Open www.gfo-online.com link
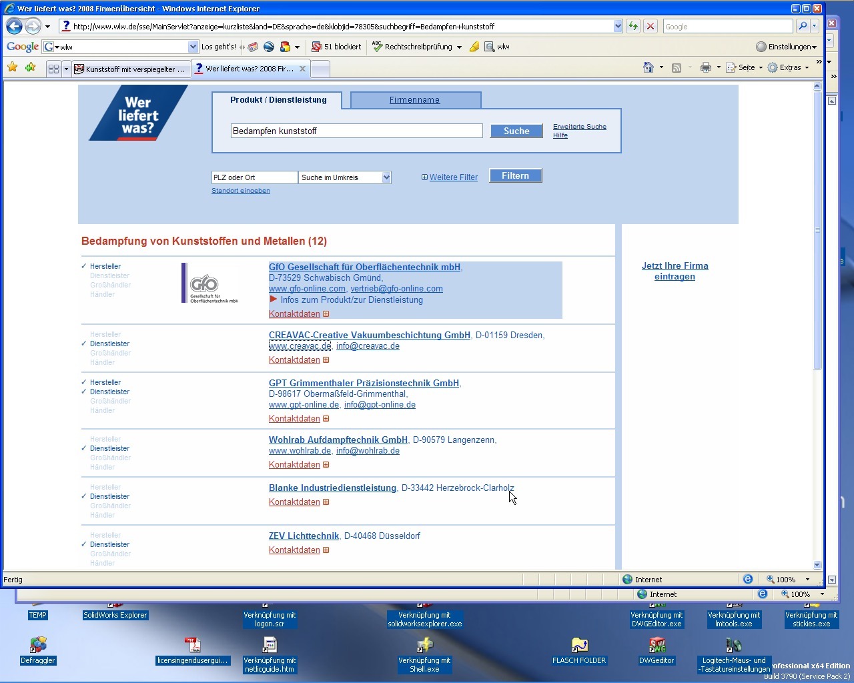Image resolution: width=854 pixels, height=683 pixels. [307, 289]
